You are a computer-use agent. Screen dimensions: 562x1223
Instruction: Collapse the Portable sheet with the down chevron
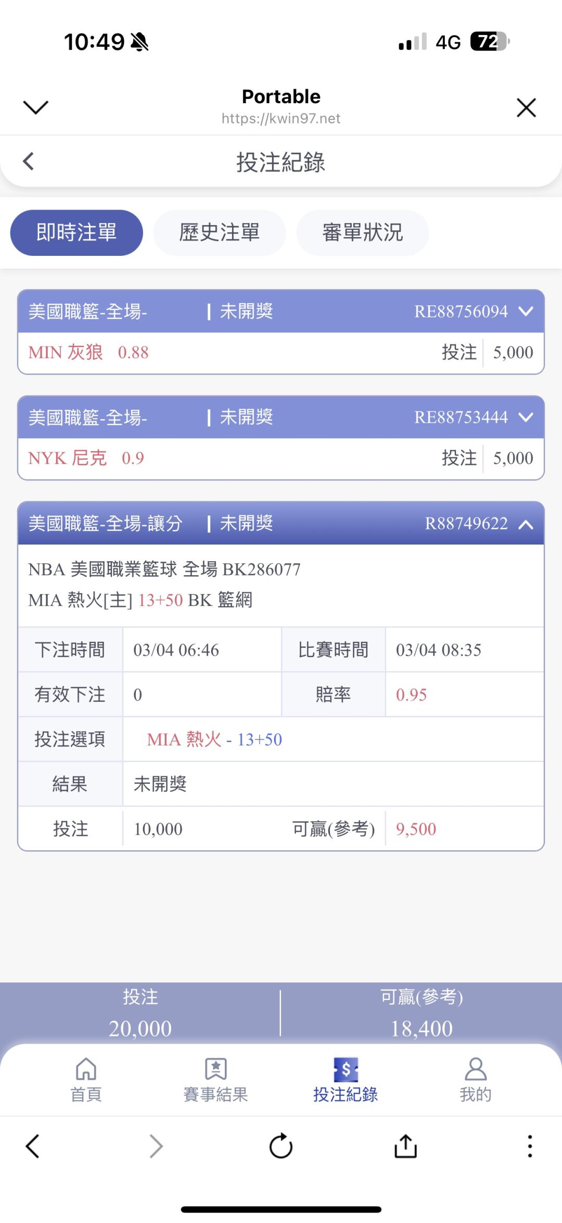(x=36, y=107)
